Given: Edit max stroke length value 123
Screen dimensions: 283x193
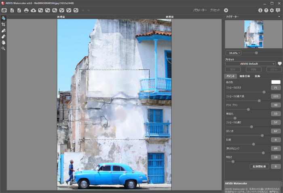Looking at the screenshot, I should pos(276,96).
